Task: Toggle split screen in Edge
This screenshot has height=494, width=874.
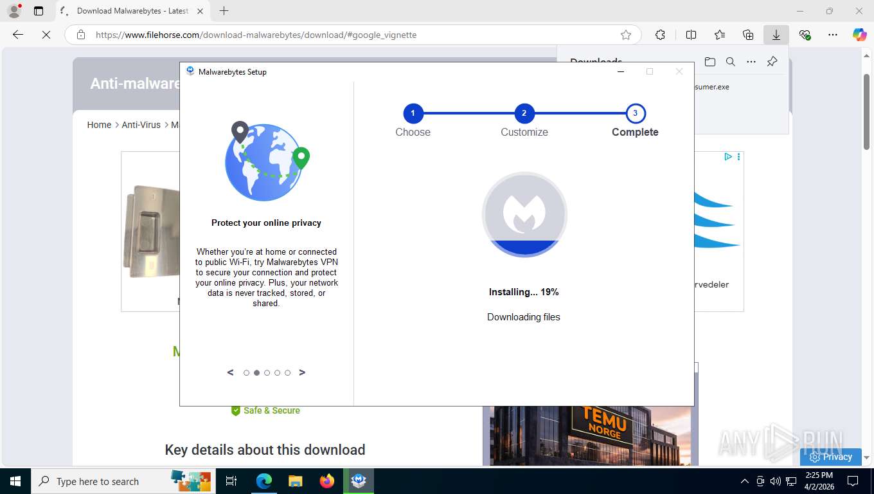Action: [691, 35]
